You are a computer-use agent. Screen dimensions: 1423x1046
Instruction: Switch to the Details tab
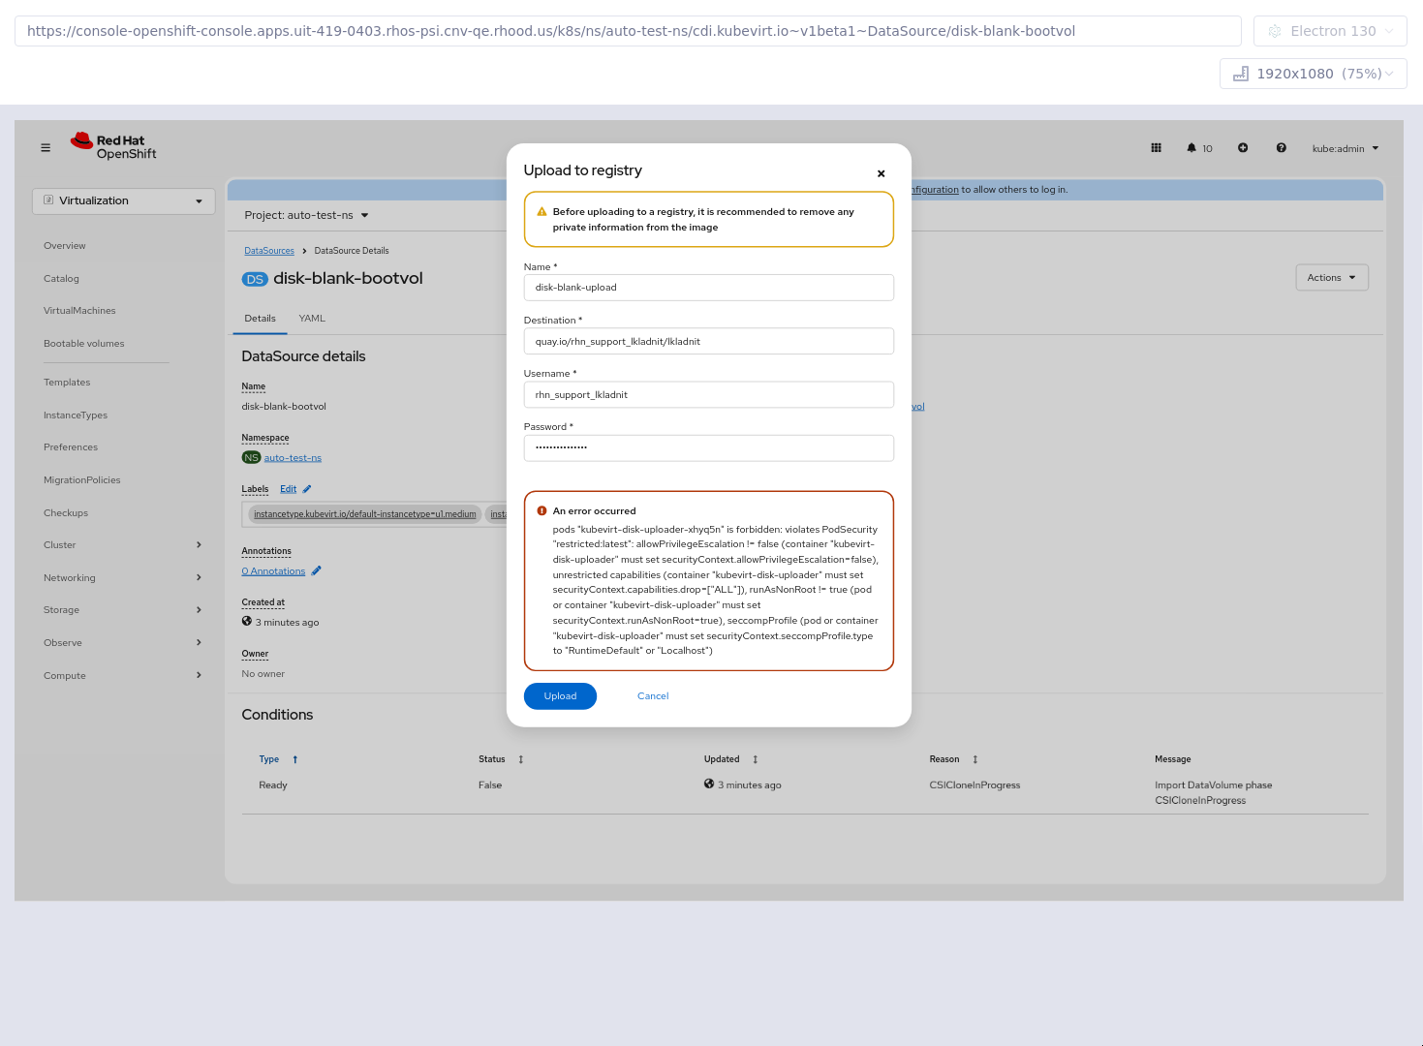pyautogui.click(x=260, y=319)
